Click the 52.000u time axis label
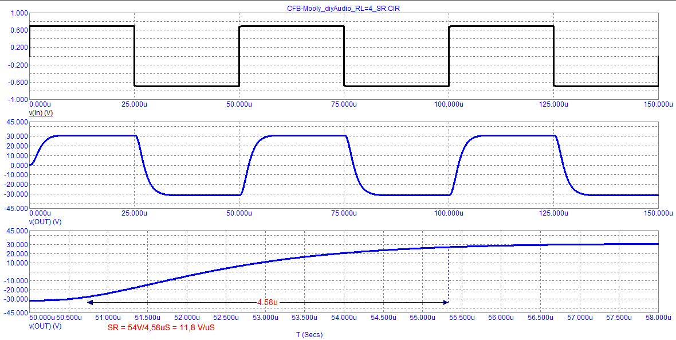This screenshot has width=676, height=340. 187,318
